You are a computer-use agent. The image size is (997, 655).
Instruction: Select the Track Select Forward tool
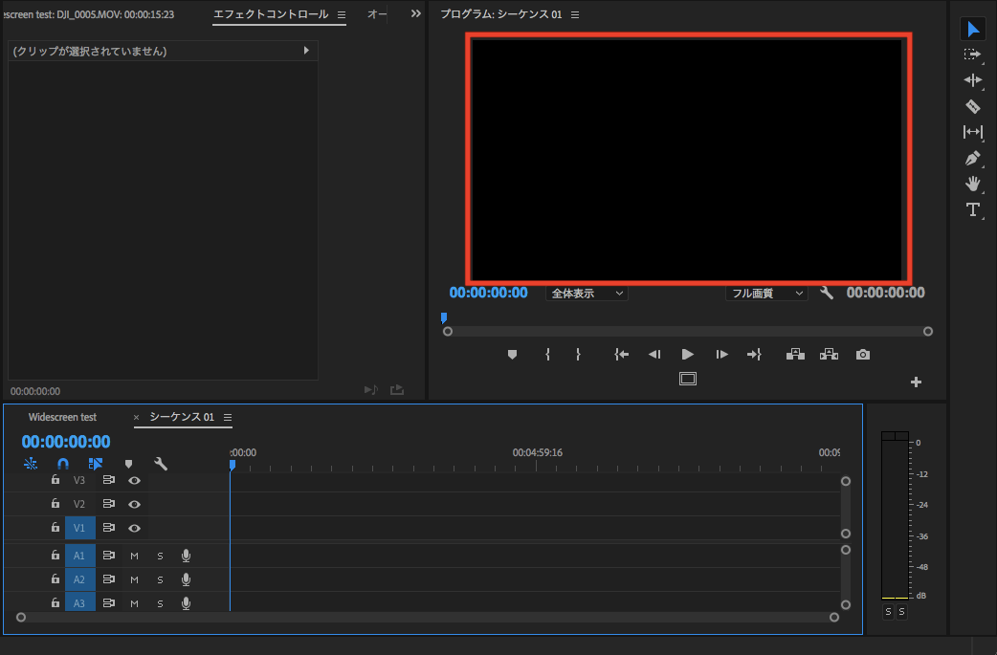point(972,55)
